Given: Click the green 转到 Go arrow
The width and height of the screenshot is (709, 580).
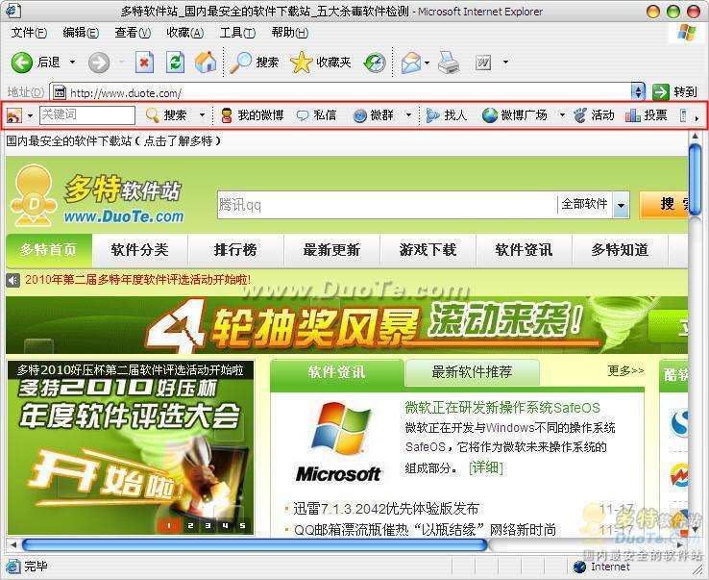Looking at the screenshot, I should click(x=661, y=92).
